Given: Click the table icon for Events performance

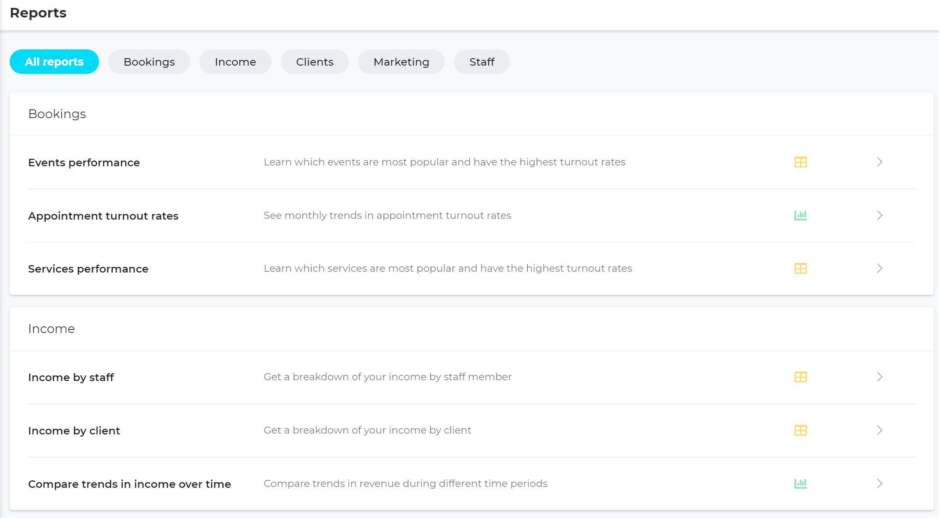Looking at the screenshot, I should pos(801,162).
